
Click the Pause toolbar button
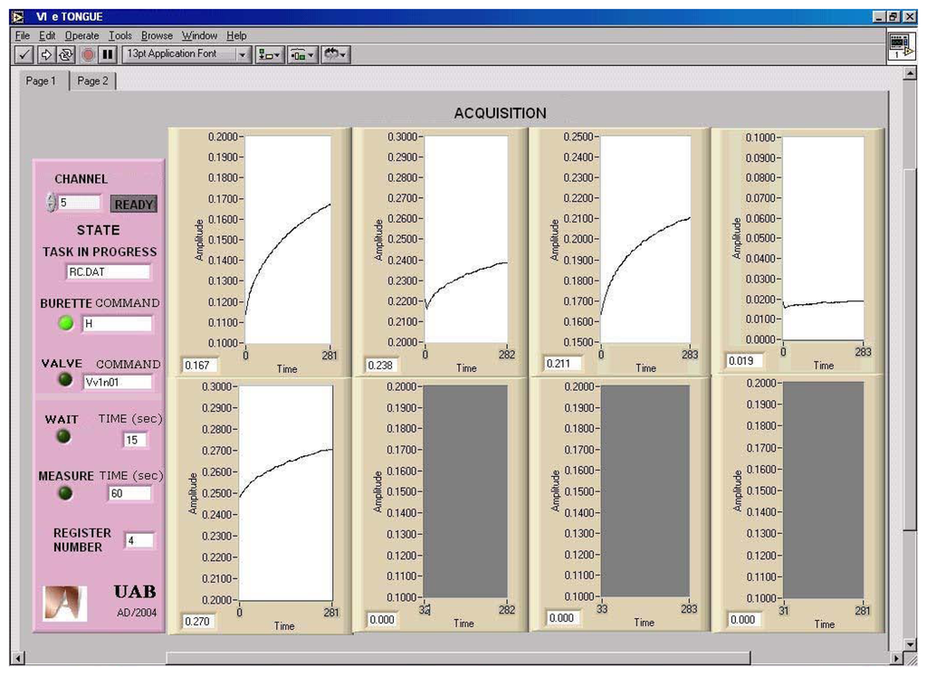(108, 54)
